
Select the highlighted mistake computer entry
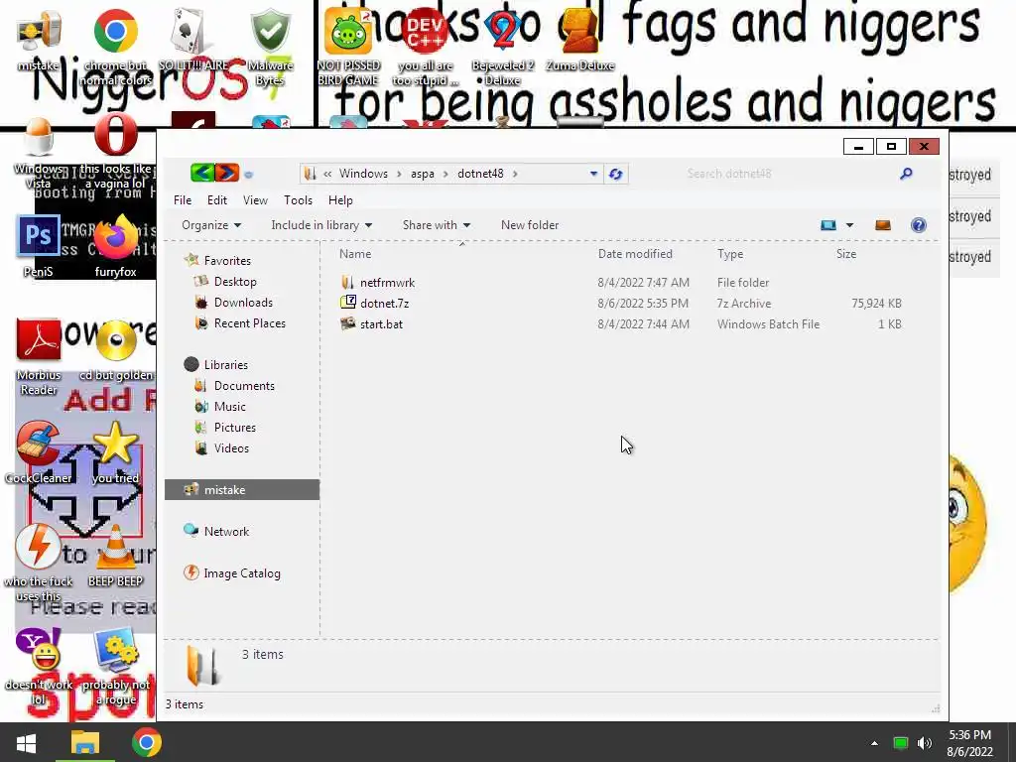coord(242,490)
